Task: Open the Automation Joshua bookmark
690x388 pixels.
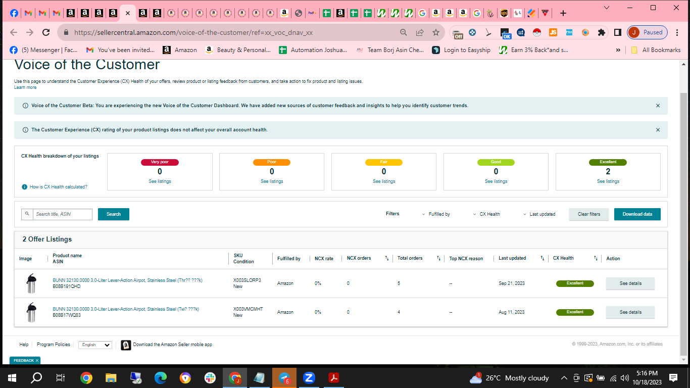Action: coord(313,50)
